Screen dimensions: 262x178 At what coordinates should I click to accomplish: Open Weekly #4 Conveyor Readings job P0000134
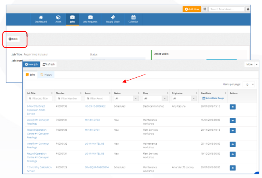tap(38, 122)
